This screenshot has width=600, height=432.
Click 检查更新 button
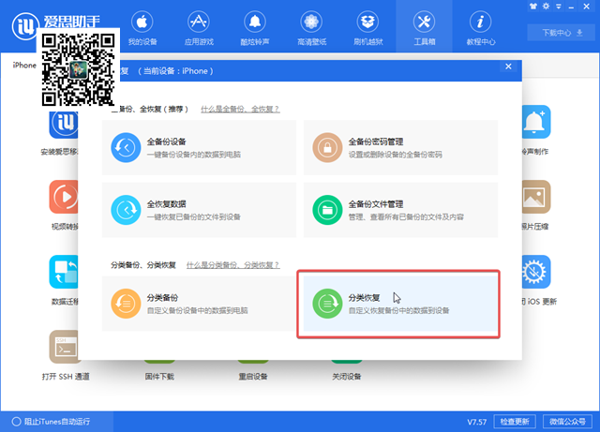[515, 422]
